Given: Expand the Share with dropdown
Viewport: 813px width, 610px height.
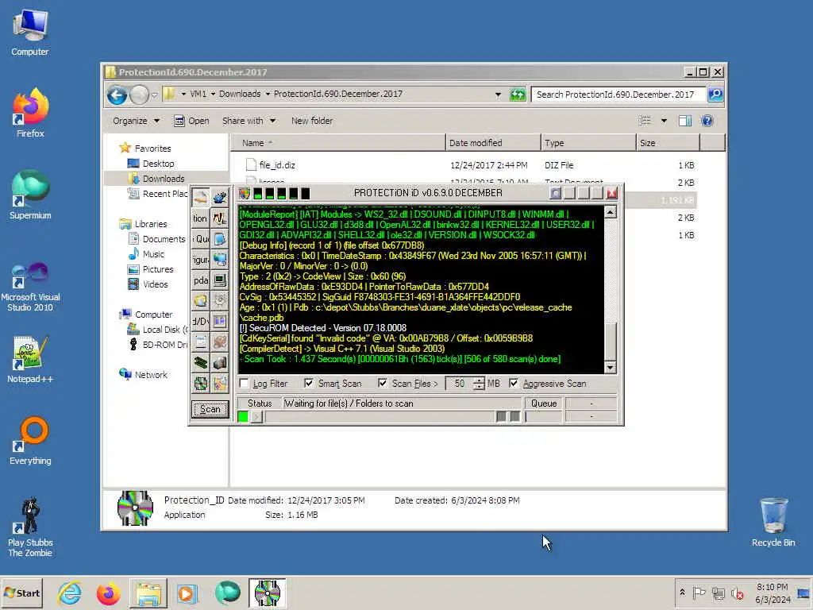Looking at the screenshot, I should click(x=249, y=121).
